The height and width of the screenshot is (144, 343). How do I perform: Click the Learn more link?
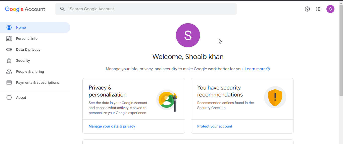tap(255, 69)
